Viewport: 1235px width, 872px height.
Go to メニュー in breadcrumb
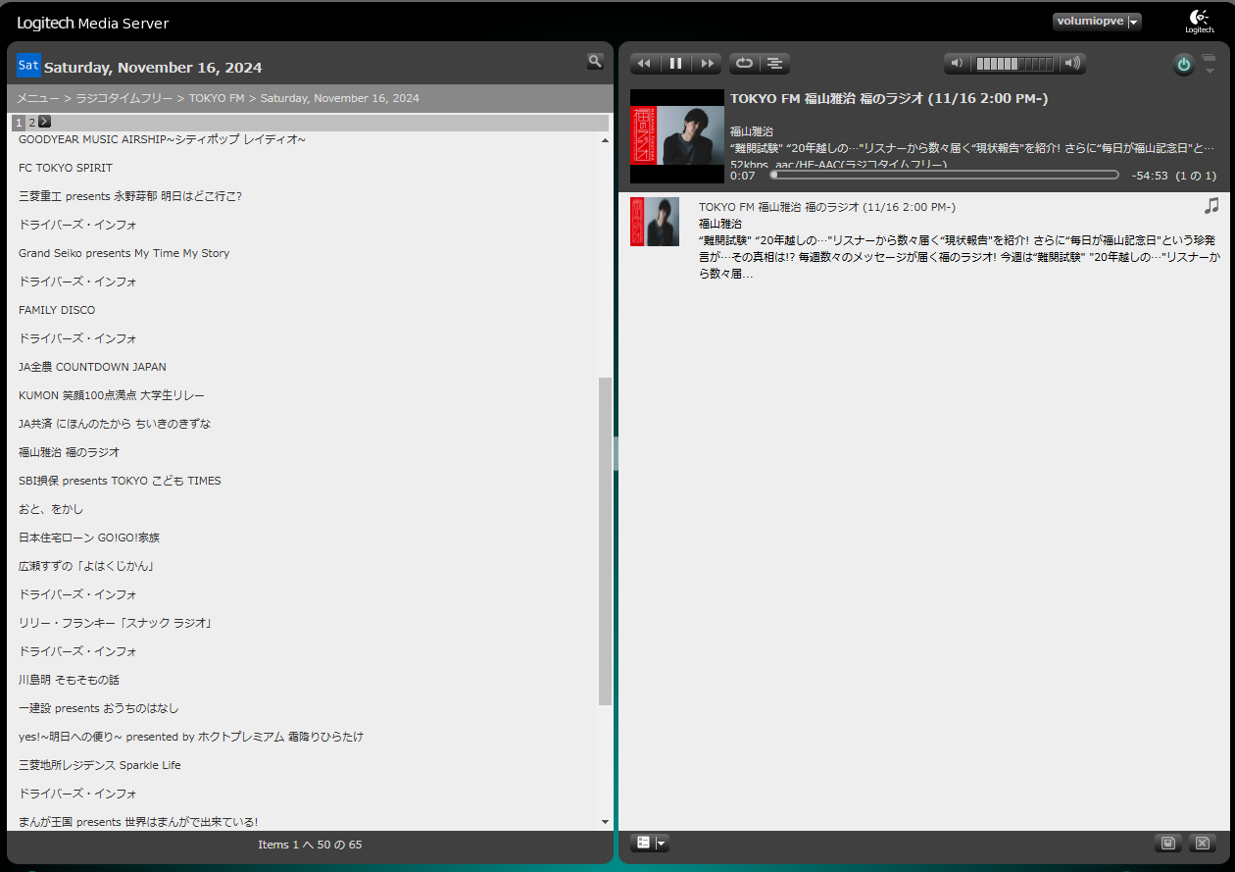click(38, 98)
